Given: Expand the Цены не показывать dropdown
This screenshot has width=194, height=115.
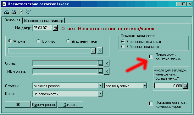Looking at the screenshot, I should click(100, 94).
